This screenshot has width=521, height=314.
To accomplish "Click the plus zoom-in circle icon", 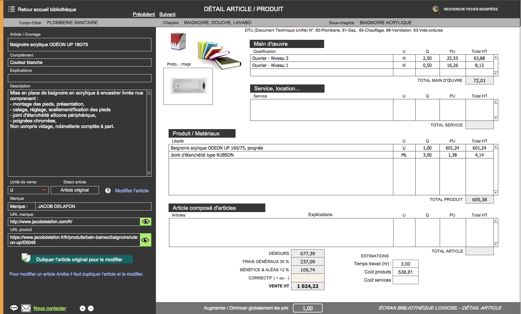I will pos(83,308).
